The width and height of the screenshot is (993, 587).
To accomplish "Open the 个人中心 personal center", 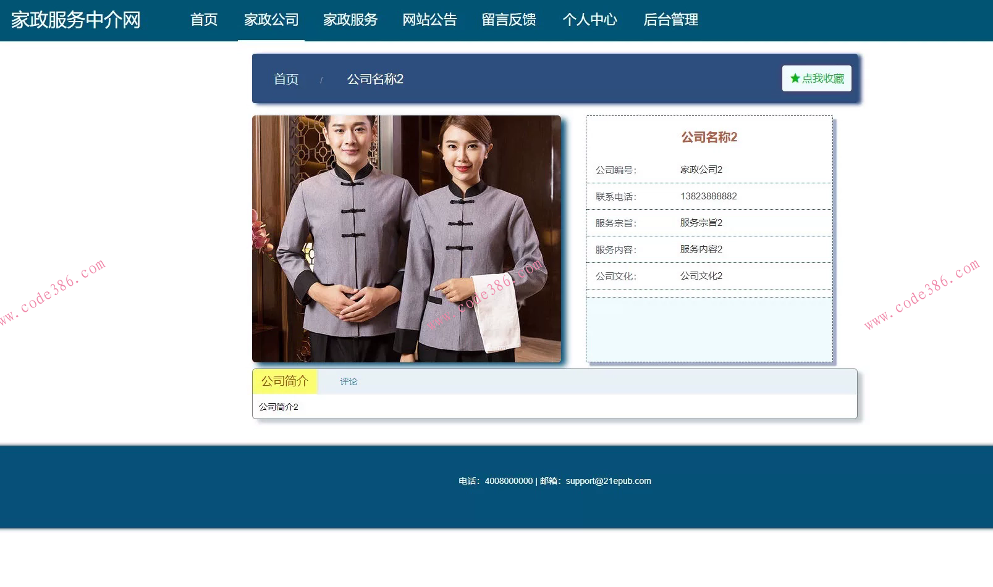I will coord(590,20).
